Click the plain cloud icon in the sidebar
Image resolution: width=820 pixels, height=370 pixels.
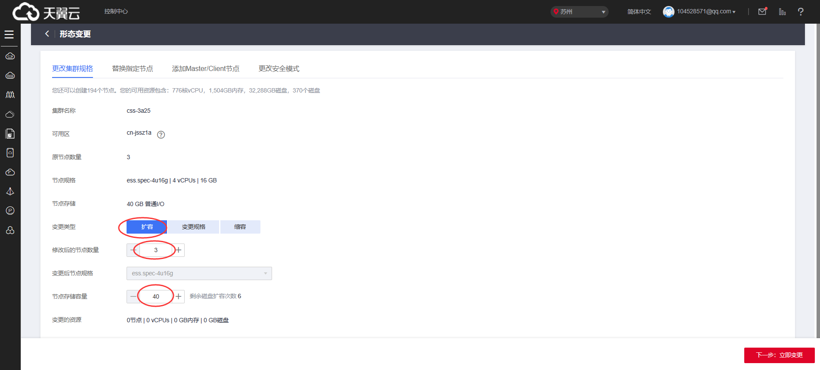pyautogui.click(x=10, y=114)
